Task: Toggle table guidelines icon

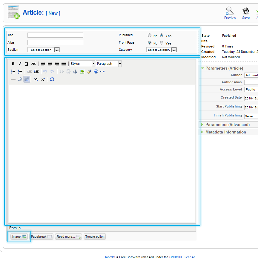Action: tap(27, 79)
